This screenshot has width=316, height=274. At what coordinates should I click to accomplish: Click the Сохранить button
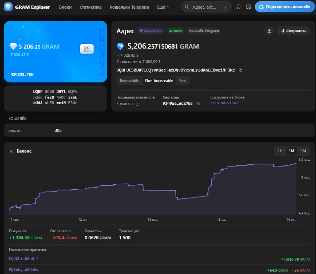coord(293,31)
